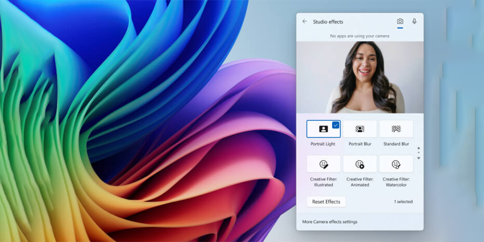Click the camera preview image

point(360,77)
